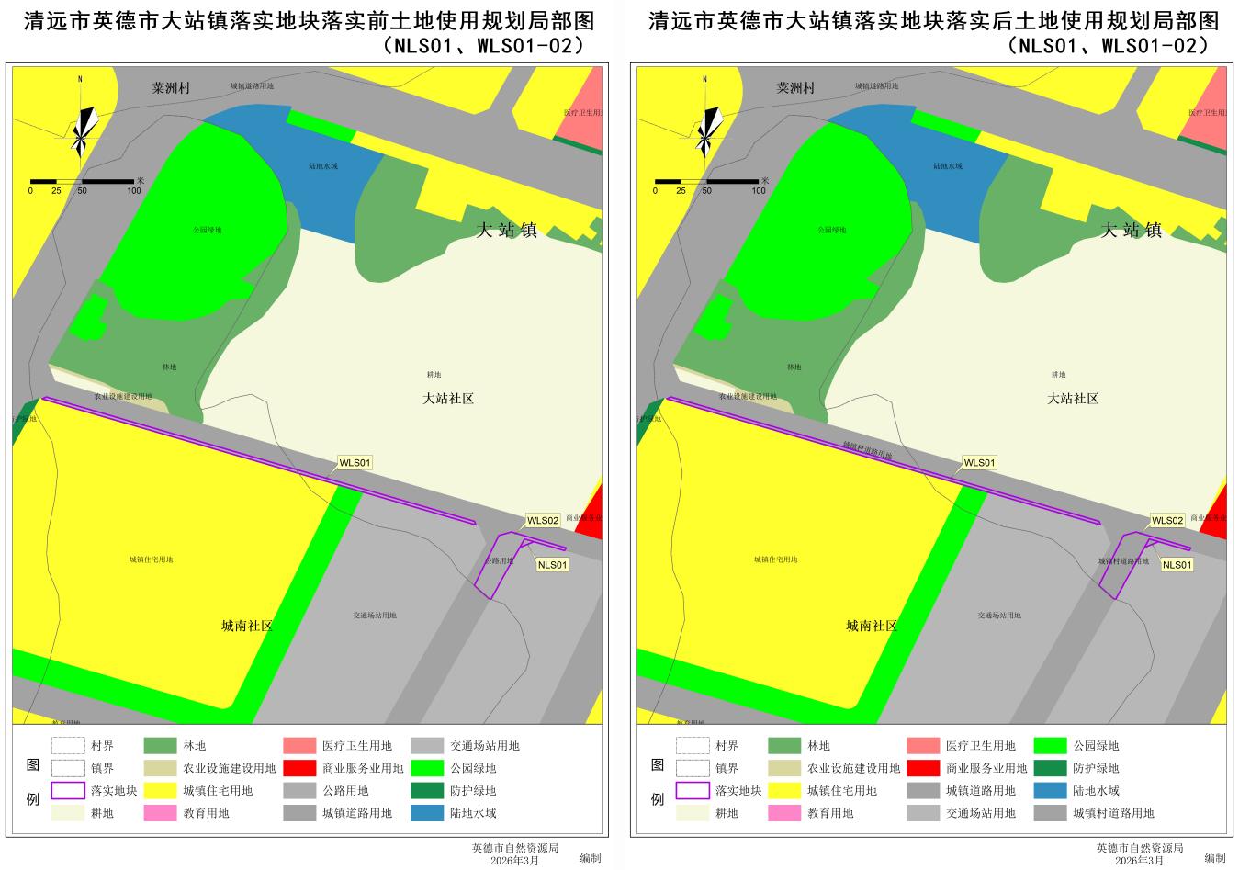The height and width of the screenshot is (870, 1239).
Task: Click the WLS02 callout label on left map
Action: (543, 521)
